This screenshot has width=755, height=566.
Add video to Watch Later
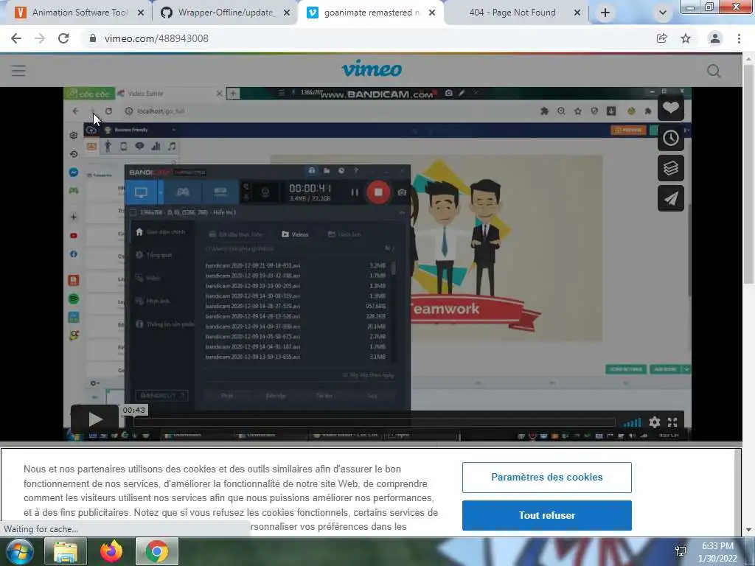pyautogui.click(x=671, y=138)
